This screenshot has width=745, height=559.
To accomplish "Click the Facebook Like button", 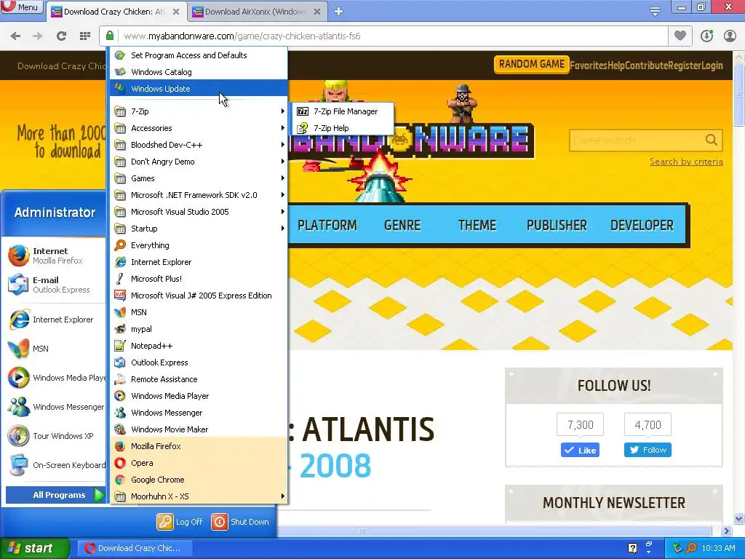I will [580, 450].
